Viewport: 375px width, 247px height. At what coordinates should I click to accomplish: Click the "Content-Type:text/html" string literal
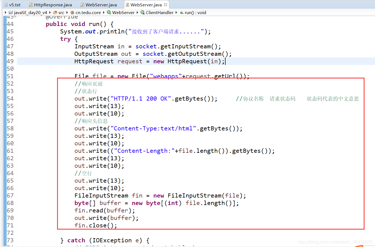153,128
